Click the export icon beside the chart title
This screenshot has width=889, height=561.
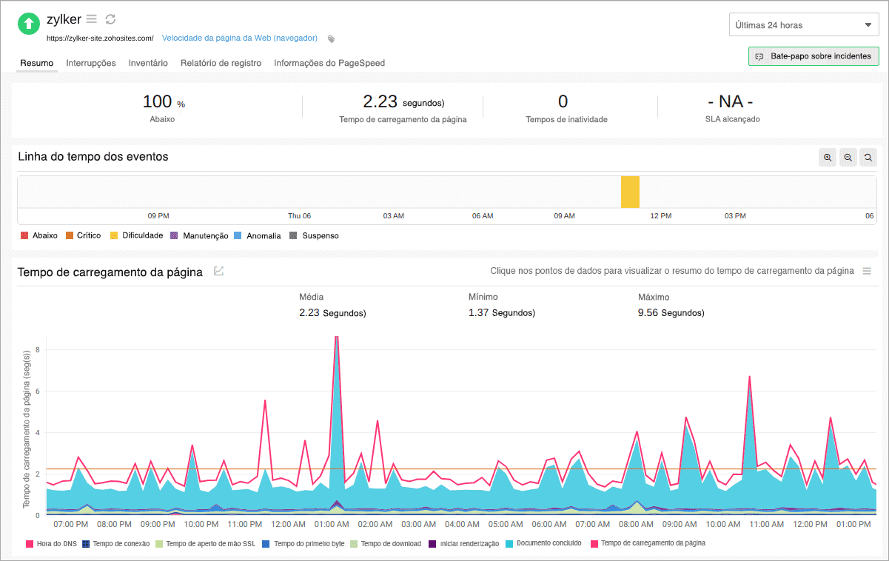[x=218, y=272]
